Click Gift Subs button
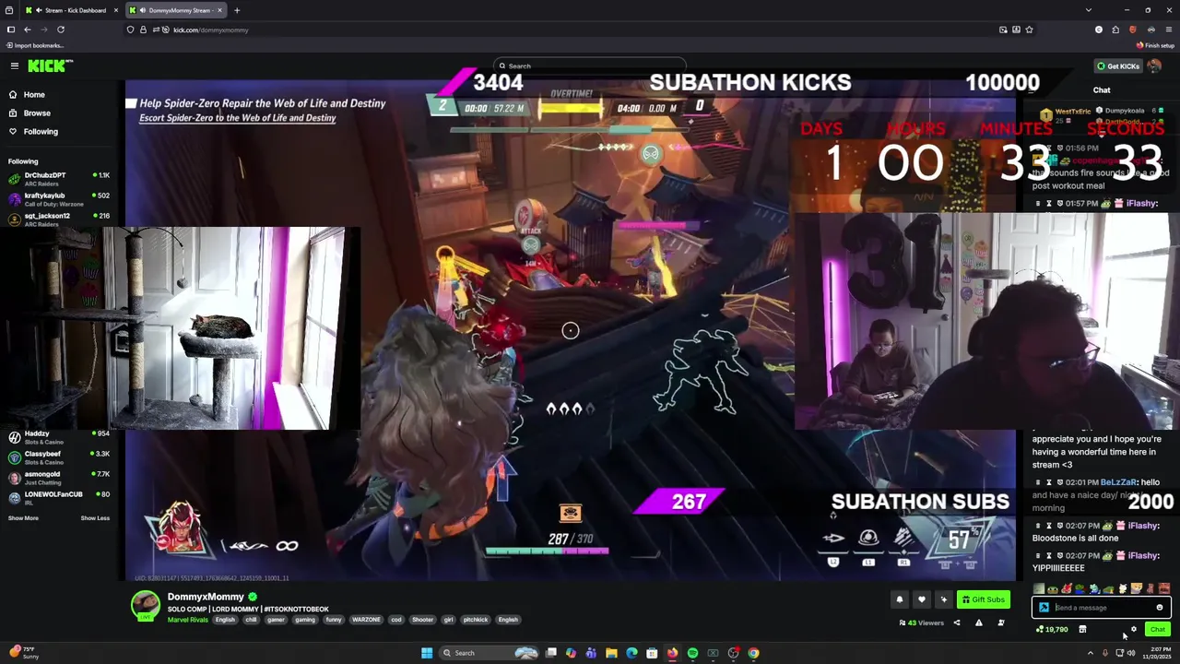 point(983,599)
